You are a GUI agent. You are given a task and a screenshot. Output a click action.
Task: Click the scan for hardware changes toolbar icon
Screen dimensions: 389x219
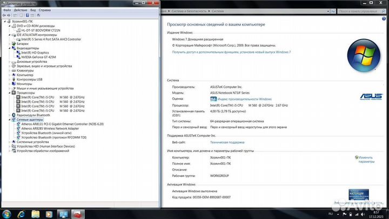(38, 15)
